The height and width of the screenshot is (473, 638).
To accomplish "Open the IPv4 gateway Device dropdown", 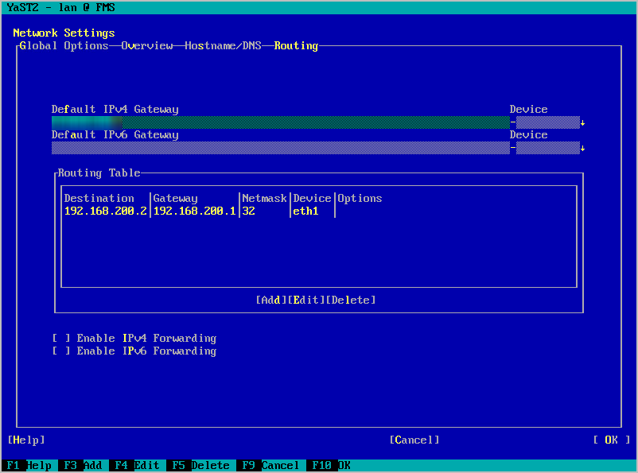I will [547, 122].
